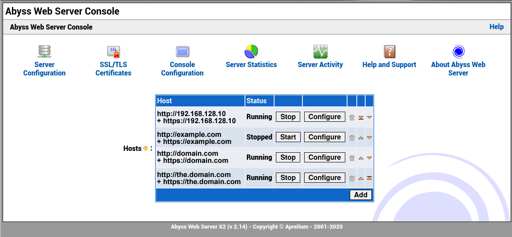Open the Server Configuration icon

[x=44, y=52]
